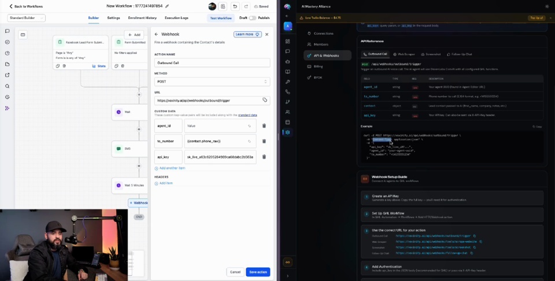
Task: Toggle the light theme sun icon
Action: pos(547,6)
